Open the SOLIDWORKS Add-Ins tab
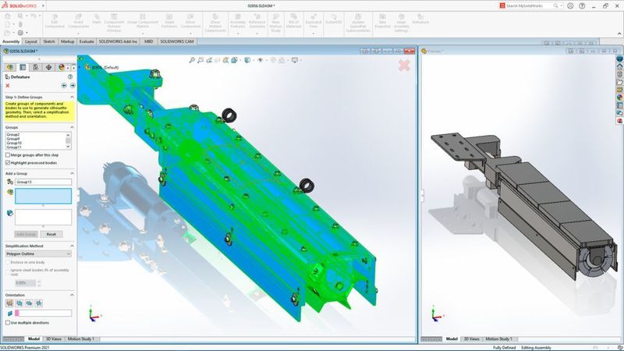 [x=118, y=41]
